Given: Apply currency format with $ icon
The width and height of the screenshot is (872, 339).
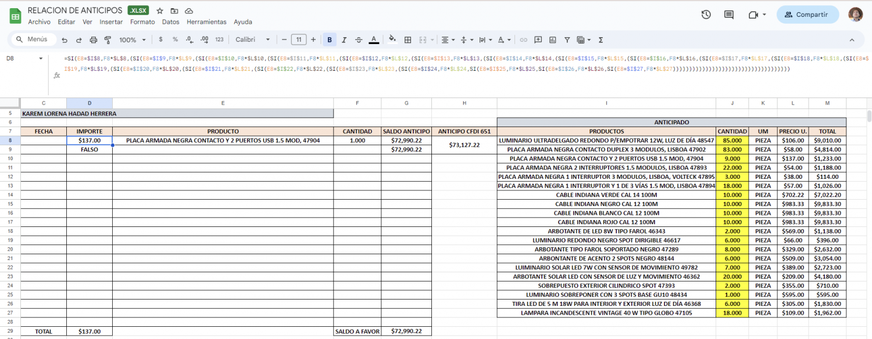Looking at the screenshot, I should (160, 39).
